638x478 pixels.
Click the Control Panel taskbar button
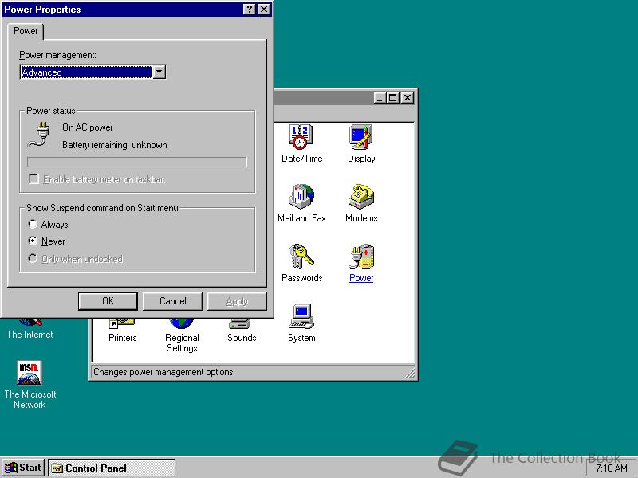pyautogui.click(x=112, y=468)
